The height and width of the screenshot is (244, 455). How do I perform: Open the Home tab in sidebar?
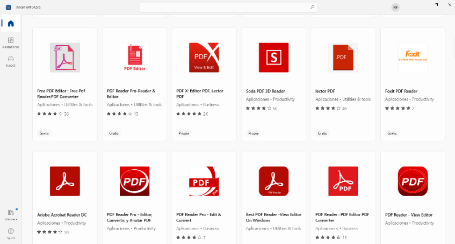tap(11, 24)
